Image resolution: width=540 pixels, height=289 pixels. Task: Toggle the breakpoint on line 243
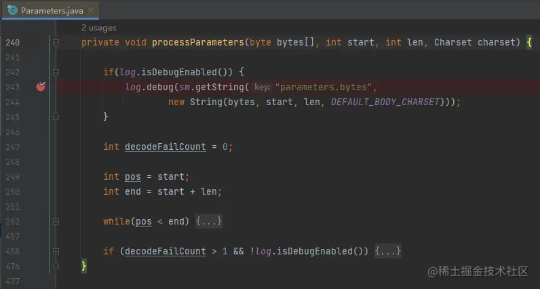point(41,87)
